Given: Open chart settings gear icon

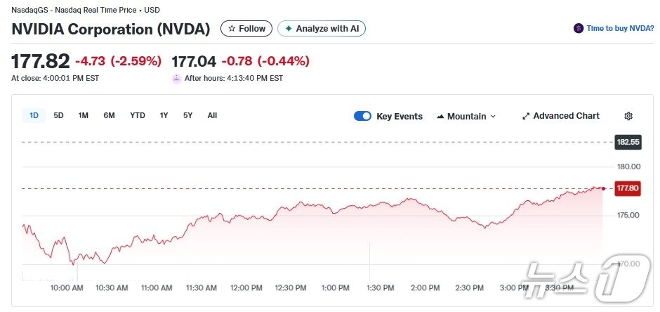Looking at the screenshot, I should coord(628,116).
